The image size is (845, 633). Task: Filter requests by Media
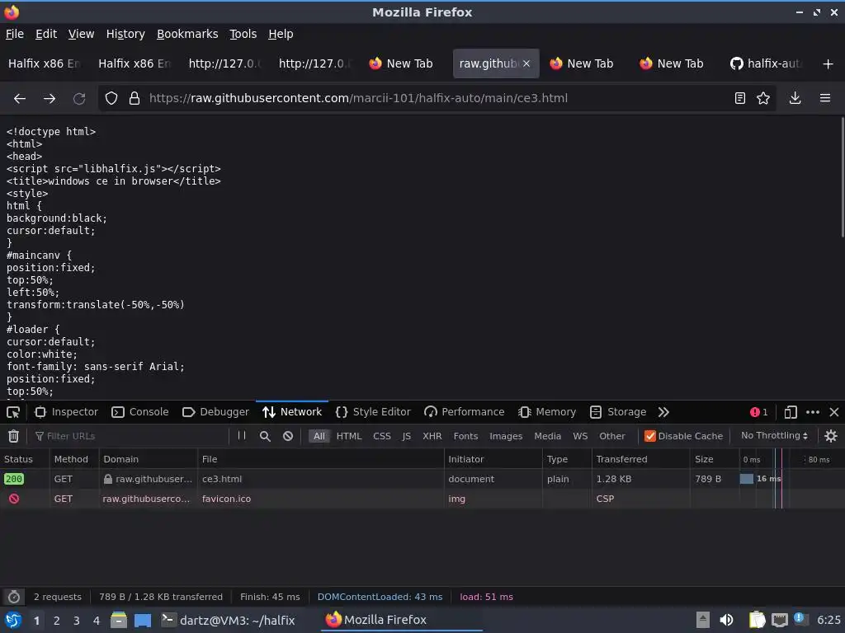pyautogui.click(x=548, y=436)
